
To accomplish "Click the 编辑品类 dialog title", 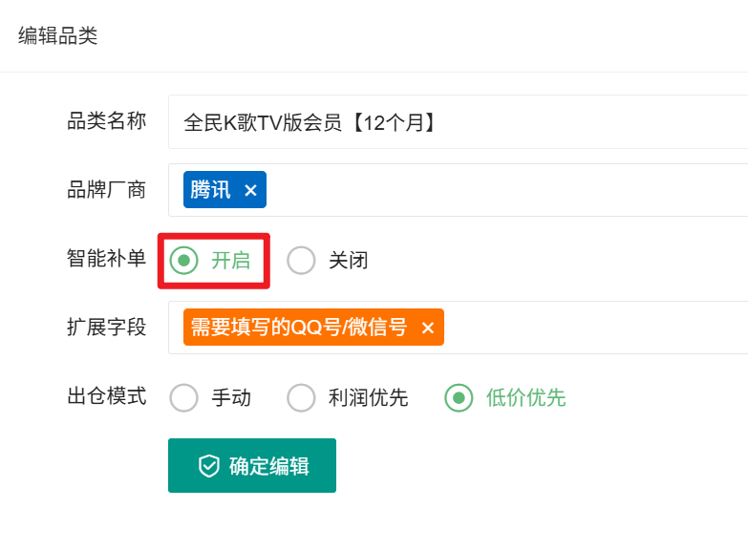I will click(x=57, y=35).
